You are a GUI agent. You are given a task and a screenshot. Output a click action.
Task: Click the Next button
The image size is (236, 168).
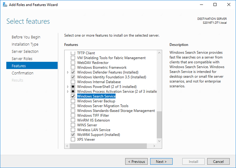point(161,161)
